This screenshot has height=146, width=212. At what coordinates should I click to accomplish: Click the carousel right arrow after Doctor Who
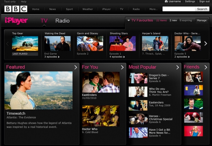coord(206,43)
